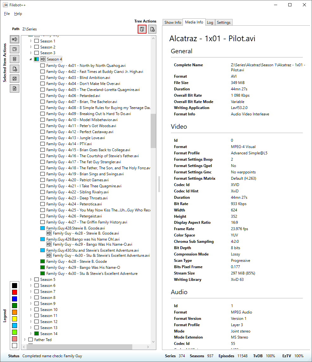Select the Media Info tab

194,22
